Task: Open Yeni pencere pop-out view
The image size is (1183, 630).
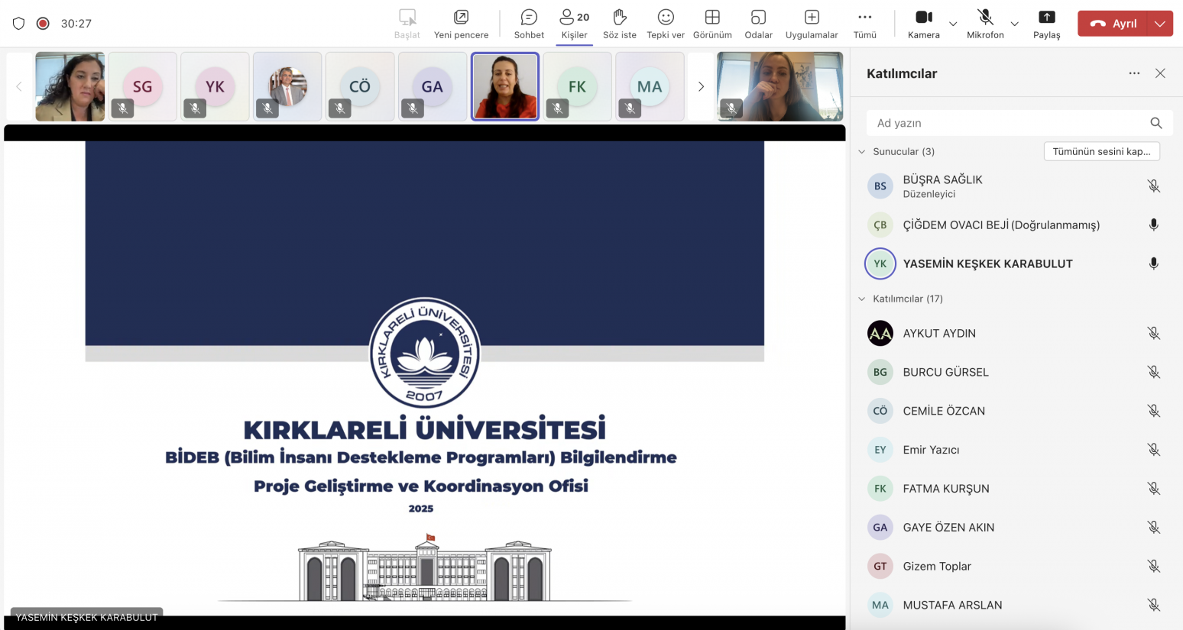Action: (461, 24)
